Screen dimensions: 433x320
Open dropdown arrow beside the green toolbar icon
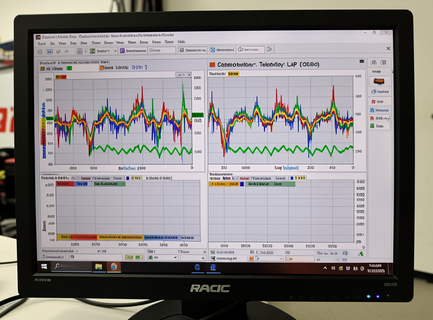tap(115, 51)
